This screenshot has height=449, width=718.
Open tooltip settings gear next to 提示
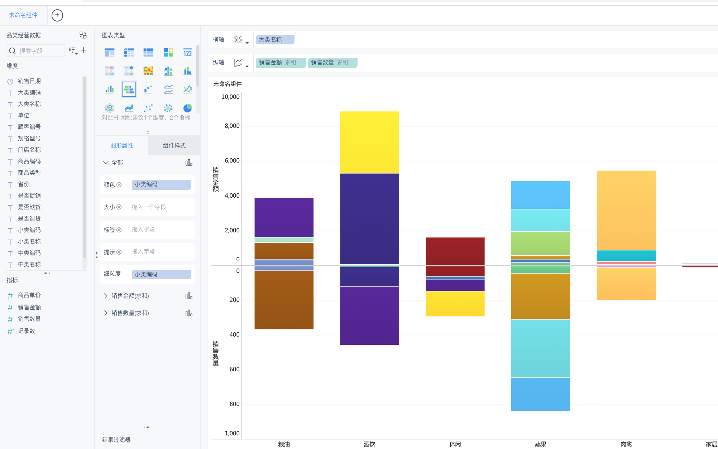pyautogui.click(x=119, y=252)
